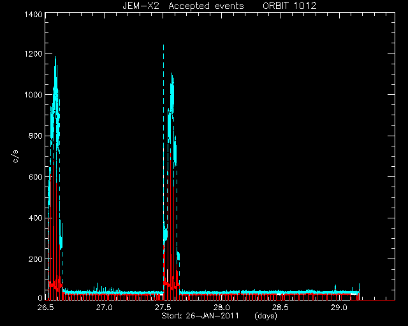This screenshot has height=326, width=408.
Task: Click the 29.0 x-axis tick label
Action: [x=339, y=308]
